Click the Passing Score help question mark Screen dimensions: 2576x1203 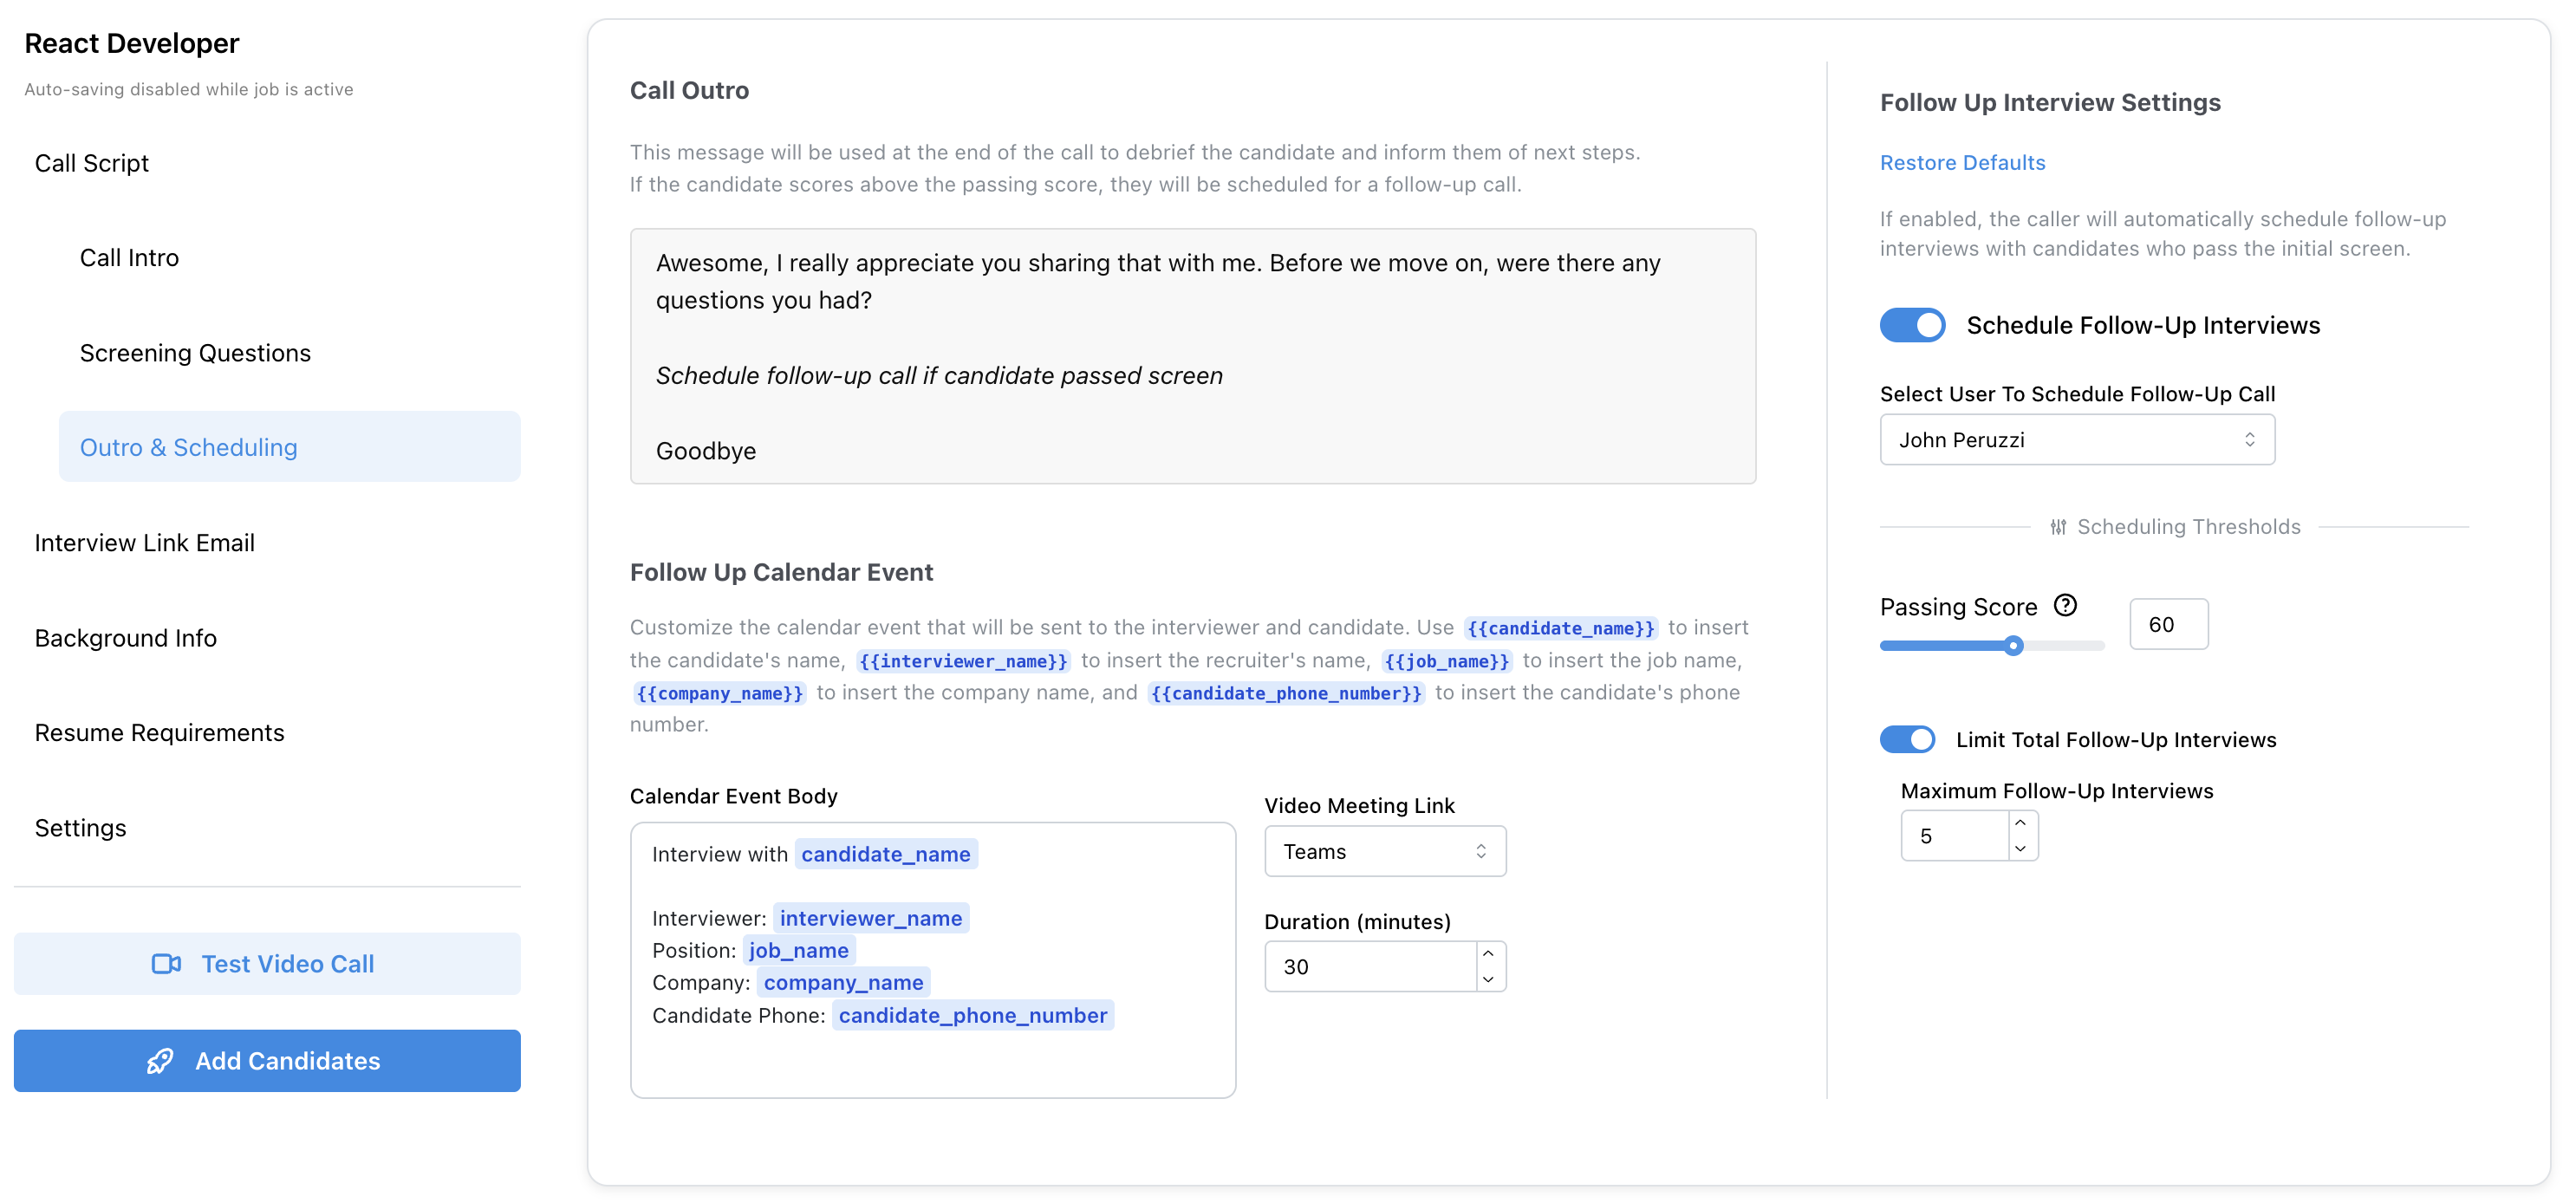[2066, 604]
